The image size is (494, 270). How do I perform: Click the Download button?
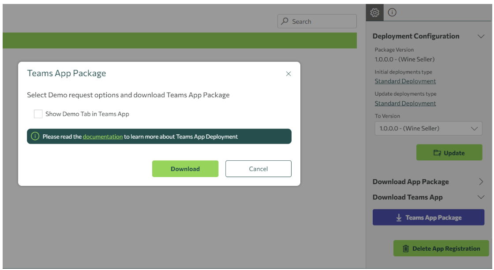[185, 169]
